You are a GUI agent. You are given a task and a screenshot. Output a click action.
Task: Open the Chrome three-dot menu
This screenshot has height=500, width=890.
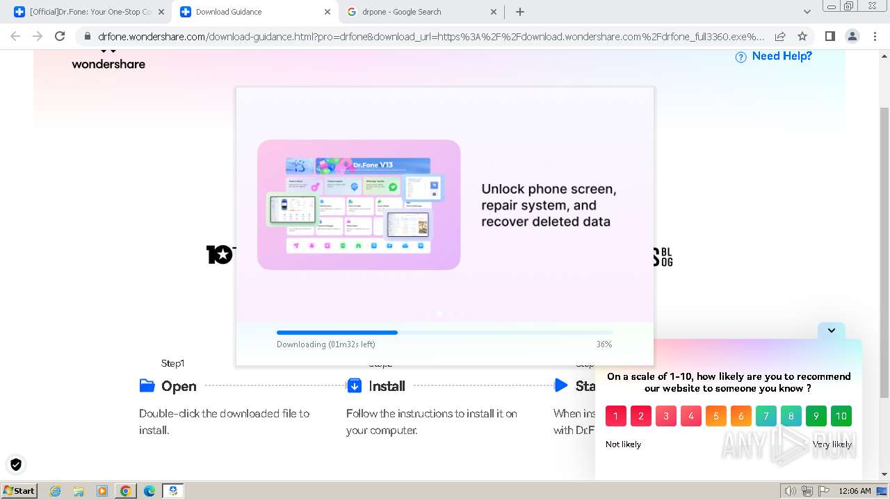875,37
